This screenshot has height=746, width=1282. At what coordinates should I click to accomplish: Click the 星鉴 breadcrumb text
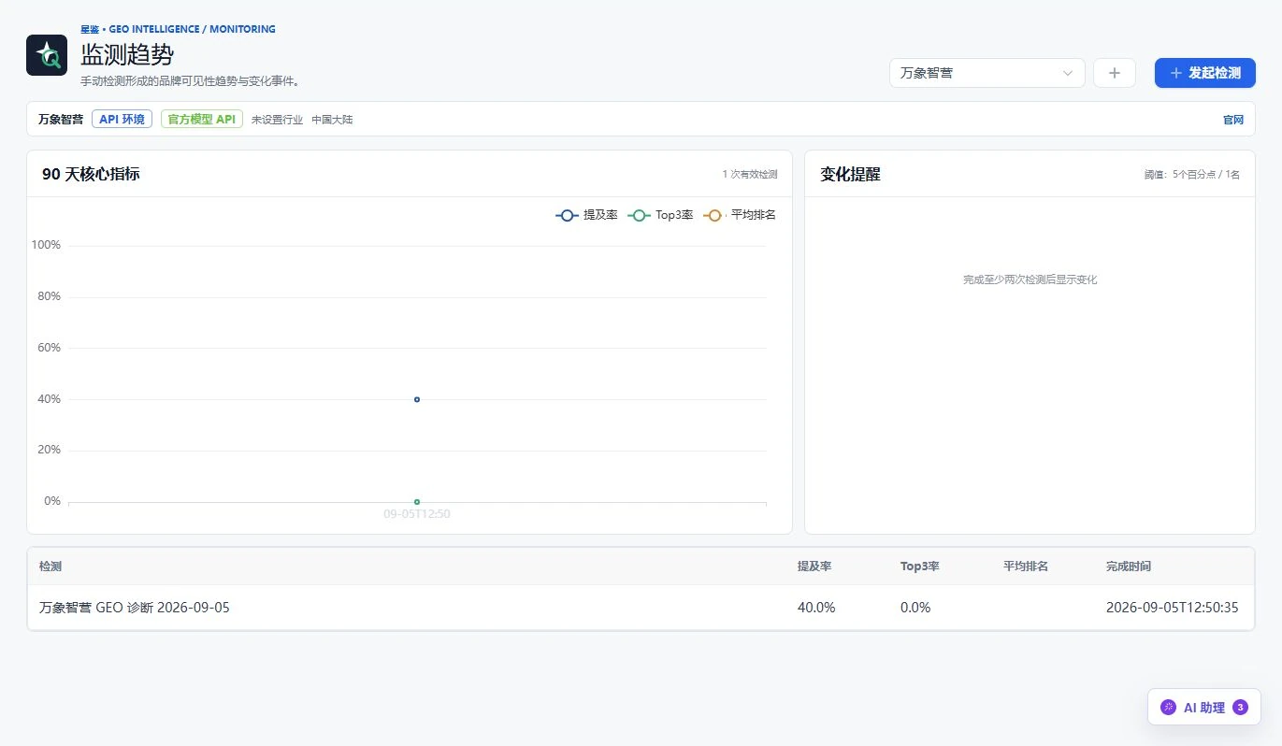90,29
